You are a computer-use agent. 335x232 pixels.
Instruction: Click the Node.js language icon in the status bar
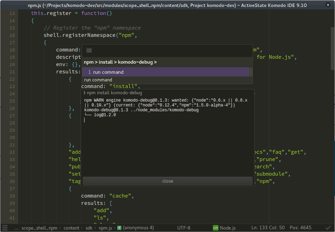[216, 228]
